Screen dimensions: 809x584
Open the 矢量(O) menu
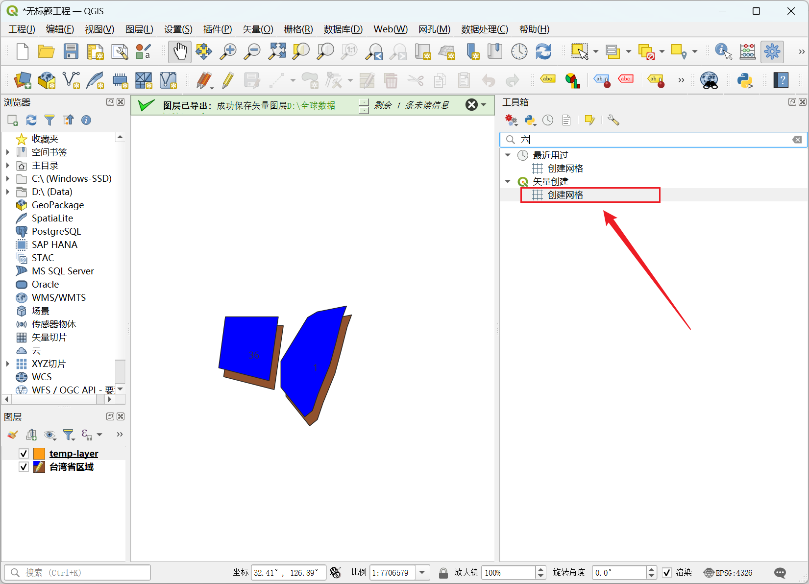pyautogui.click(x=258, y=29)
